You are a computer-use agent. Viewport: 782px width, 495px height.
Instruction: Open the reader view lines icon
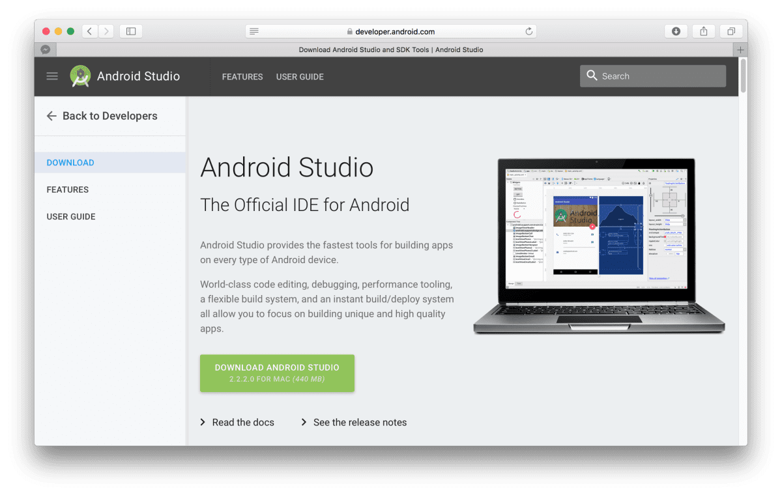click(253, 31)
